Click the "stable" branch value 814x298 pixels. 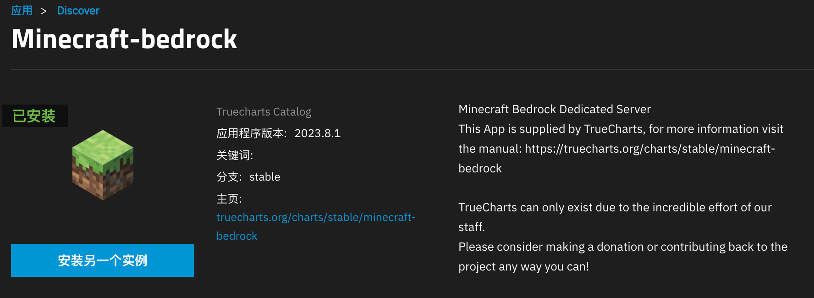264,177
